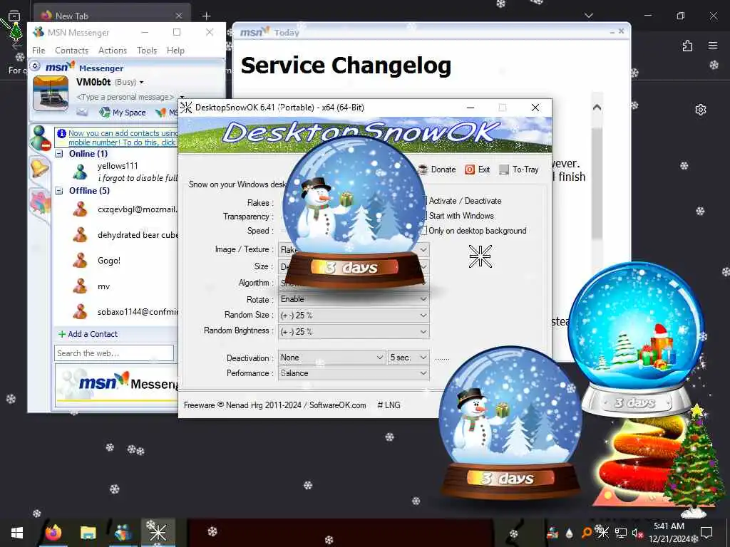The width and height of the screenshot is (730, 547).
Task: Select the contacts tab icon with globe figure
Action: pos(40,138)
